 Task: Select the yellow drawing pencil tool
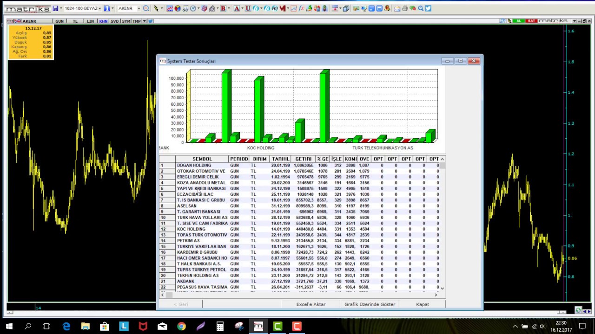(156, 8)
